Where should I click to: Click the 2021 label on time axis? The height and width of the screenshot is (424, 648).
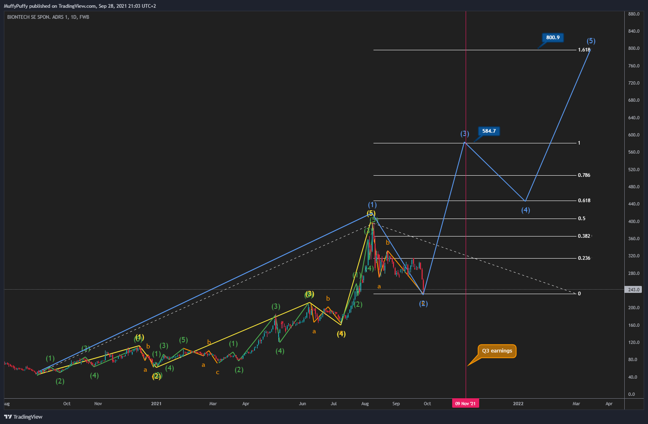[156, 404]
